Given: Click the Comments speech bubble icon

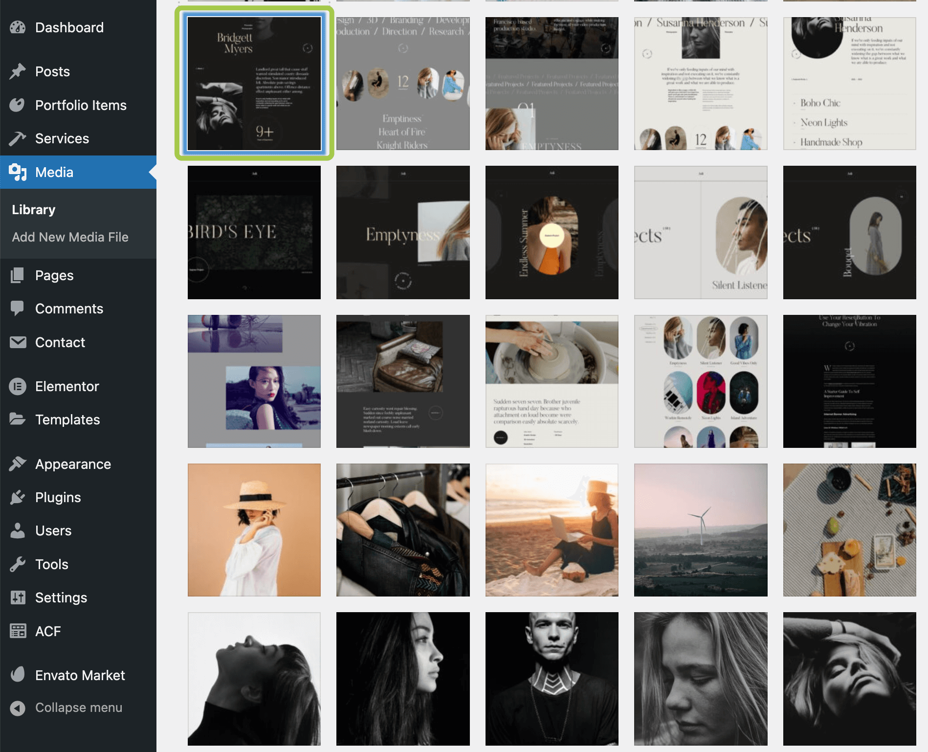Looking at the screenshot, I should [18, 309].
